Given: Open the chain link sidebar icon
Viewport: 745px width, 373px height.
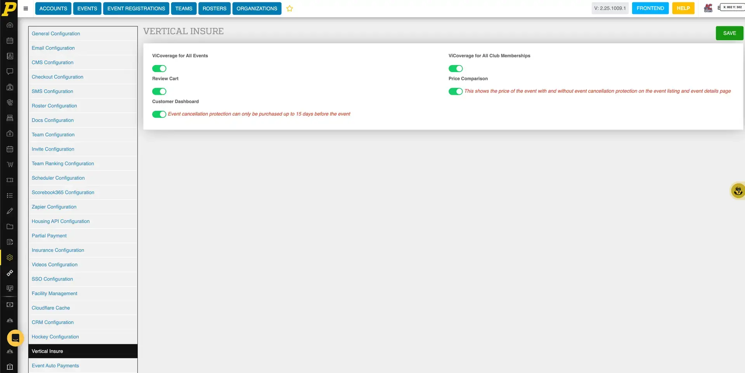Looking at the screenshot, I should (10, 273).
